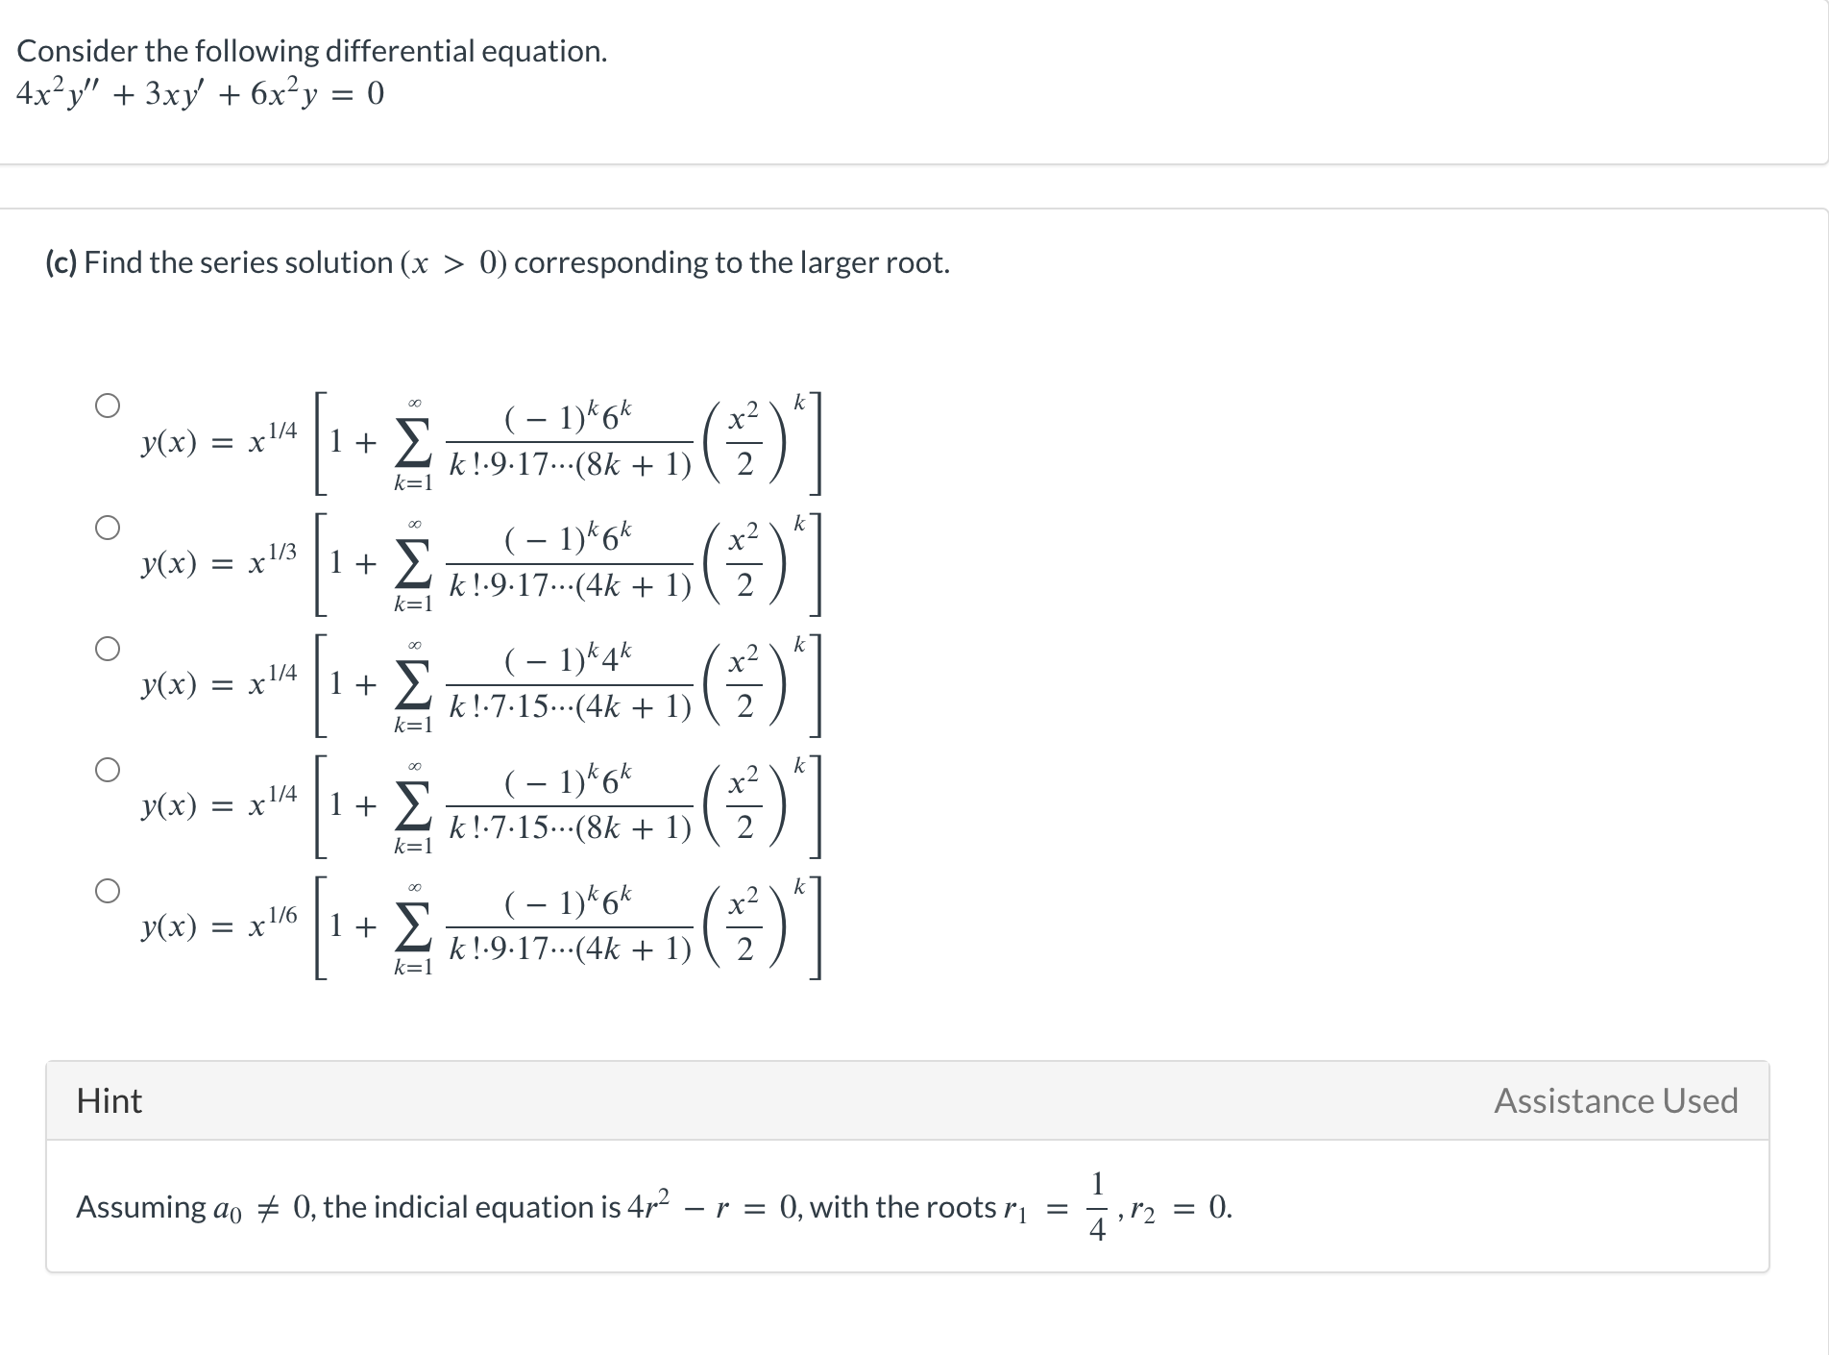Click the formula containing k!·7·15···(4k+1)

471,685
